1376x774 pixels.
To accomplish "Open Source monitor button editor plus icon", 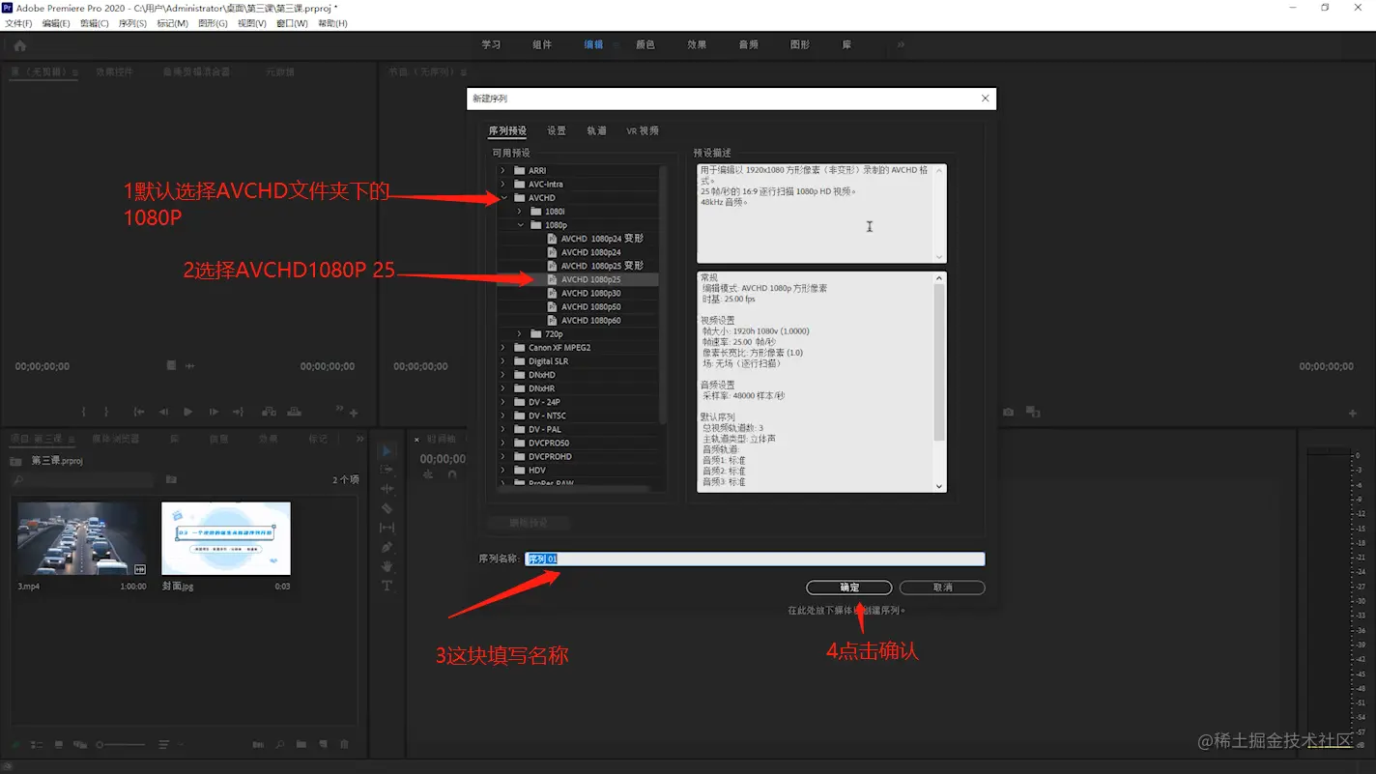I will [x=354, y=413].
